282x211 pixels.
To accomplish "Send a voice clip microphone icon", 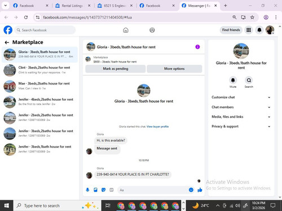I will tap(87, 190).
